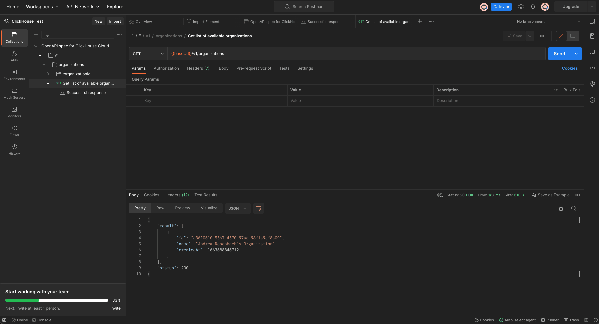
Task: Open the code snippet panel icon
Action: [592, 68]
